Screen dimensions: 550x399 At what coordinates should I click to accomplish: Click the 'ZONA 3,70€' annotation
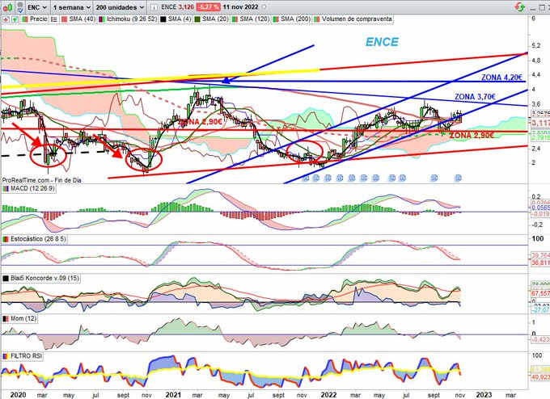[475, 96]
